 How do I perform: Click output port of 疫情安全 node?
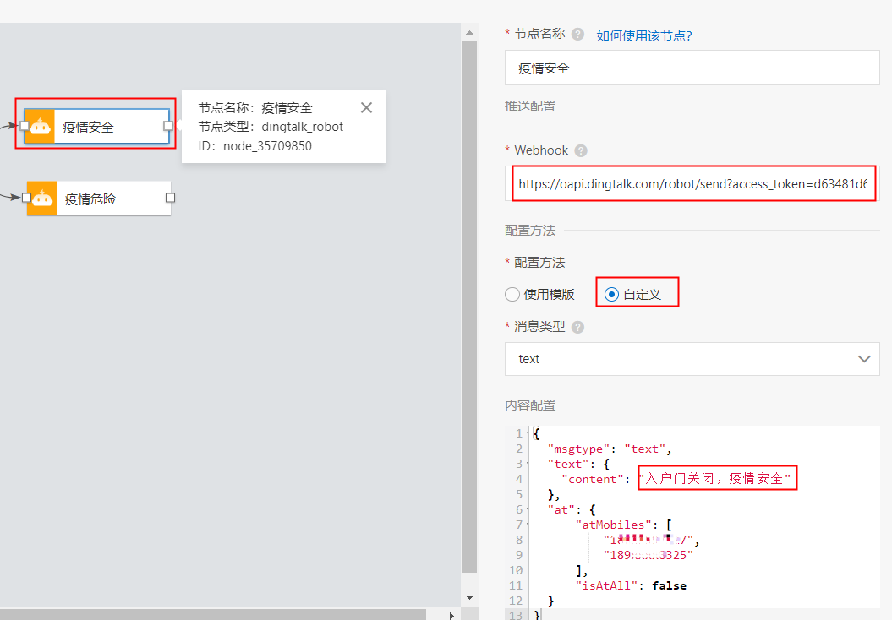[167, 126]
